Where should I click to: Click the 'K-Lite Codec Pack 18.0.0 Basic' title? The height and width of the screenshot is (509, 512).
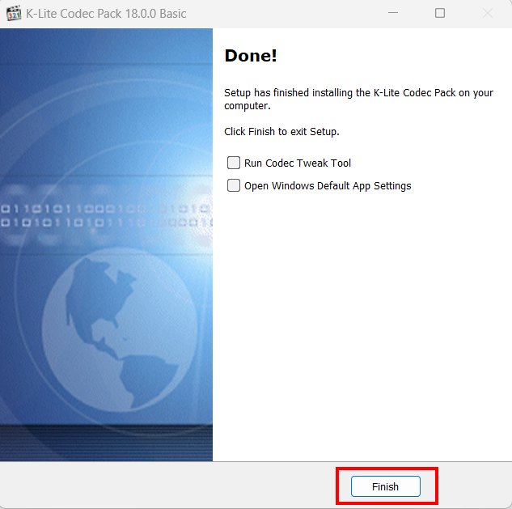(x=106, y=14)
